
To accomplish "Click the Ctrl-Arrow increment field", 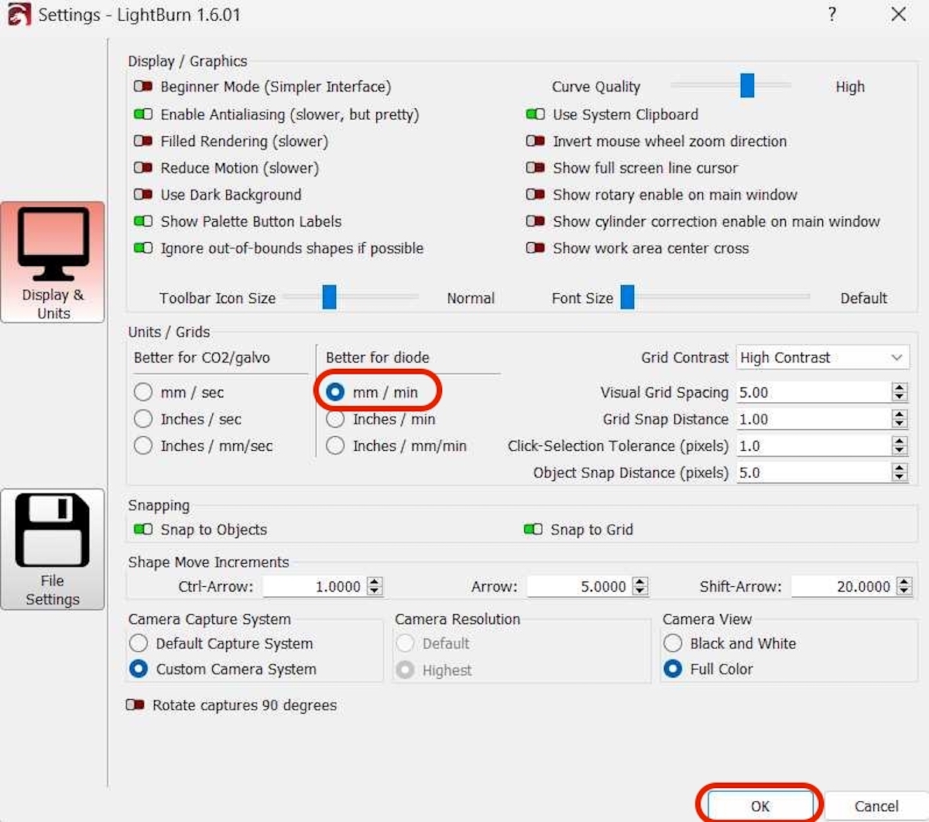I will [314, 586].
